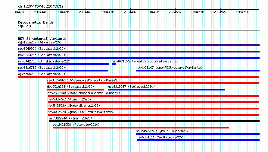This screenshot has height=152, width=268.
Task: Click the 230450k ruler tick label
Action: click(175, 12)
